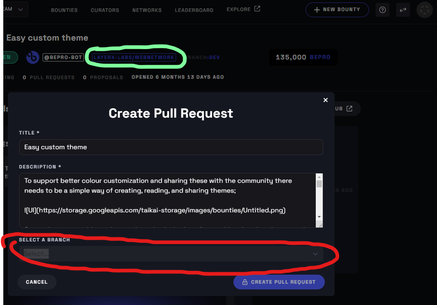Click the branch dropdown chevron arrow
Screen dimensions: 437x305
pyautogui.click(x=315, y=254)
